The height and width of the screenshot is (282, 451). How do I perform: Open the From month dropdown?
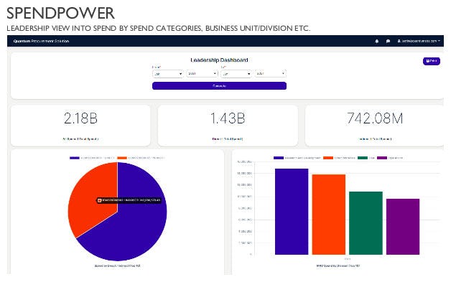pos(167,74)
